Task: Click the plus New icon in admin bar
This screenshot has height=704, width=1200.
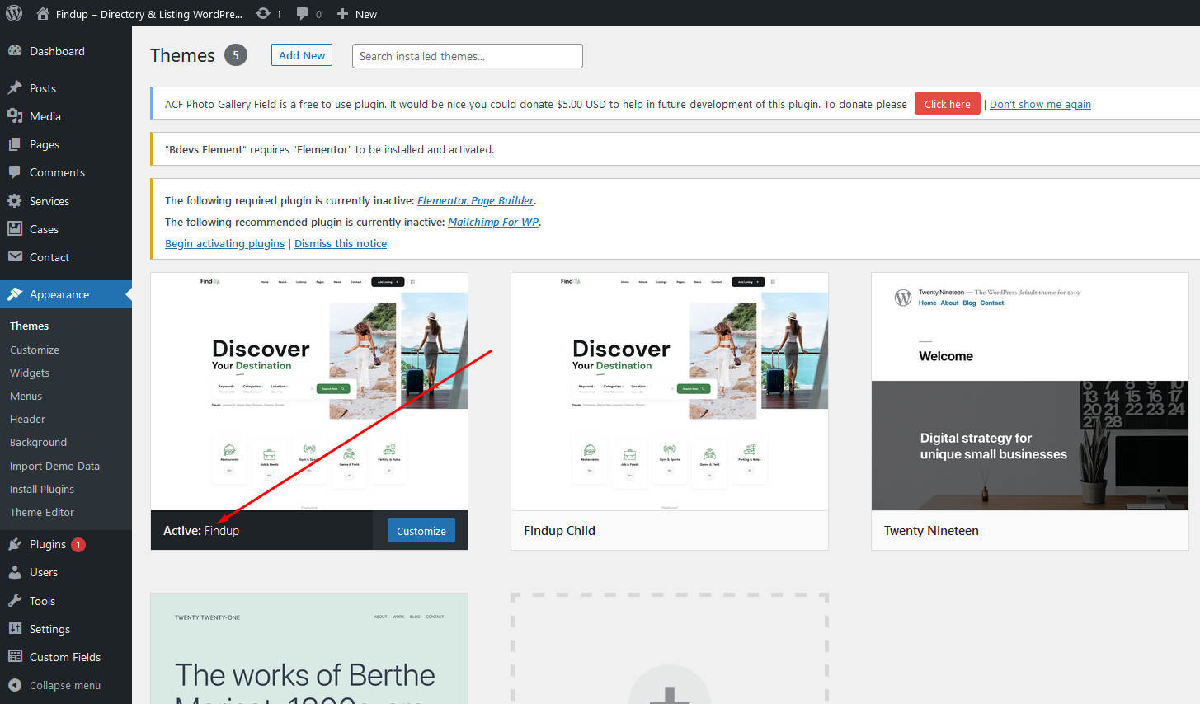Action: [343, 14]
